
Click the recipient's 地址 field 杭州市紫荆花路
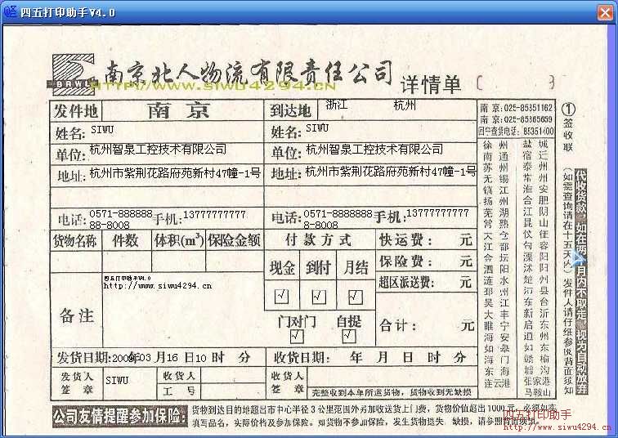coord(390,172)
